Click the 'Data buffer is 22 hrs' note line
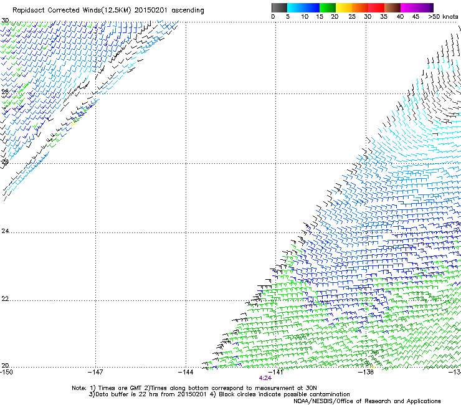 (x=219, y=394)
